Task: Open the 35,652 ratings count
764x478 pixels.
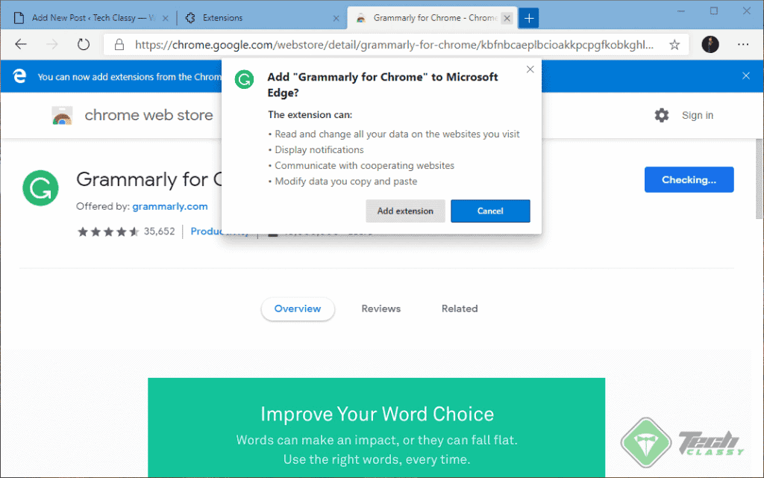Action: (x=160, y=232)
